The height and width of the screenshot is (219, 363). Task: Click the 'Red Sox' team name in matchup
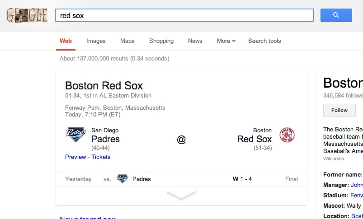point(255,139)
